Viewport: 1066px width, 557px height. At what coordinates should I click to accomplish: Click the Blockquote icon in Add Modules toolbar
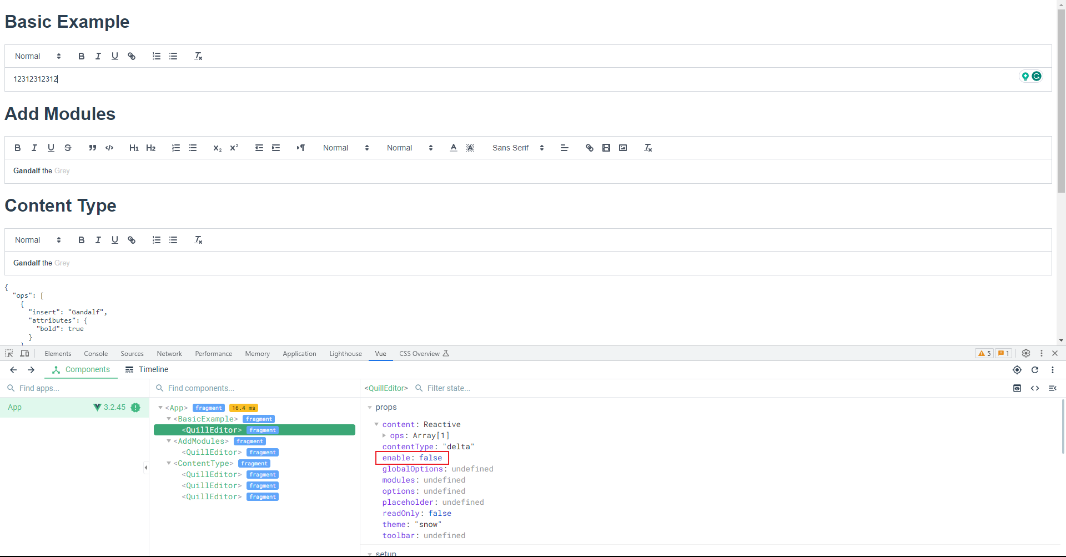click(x=93, y=148)
